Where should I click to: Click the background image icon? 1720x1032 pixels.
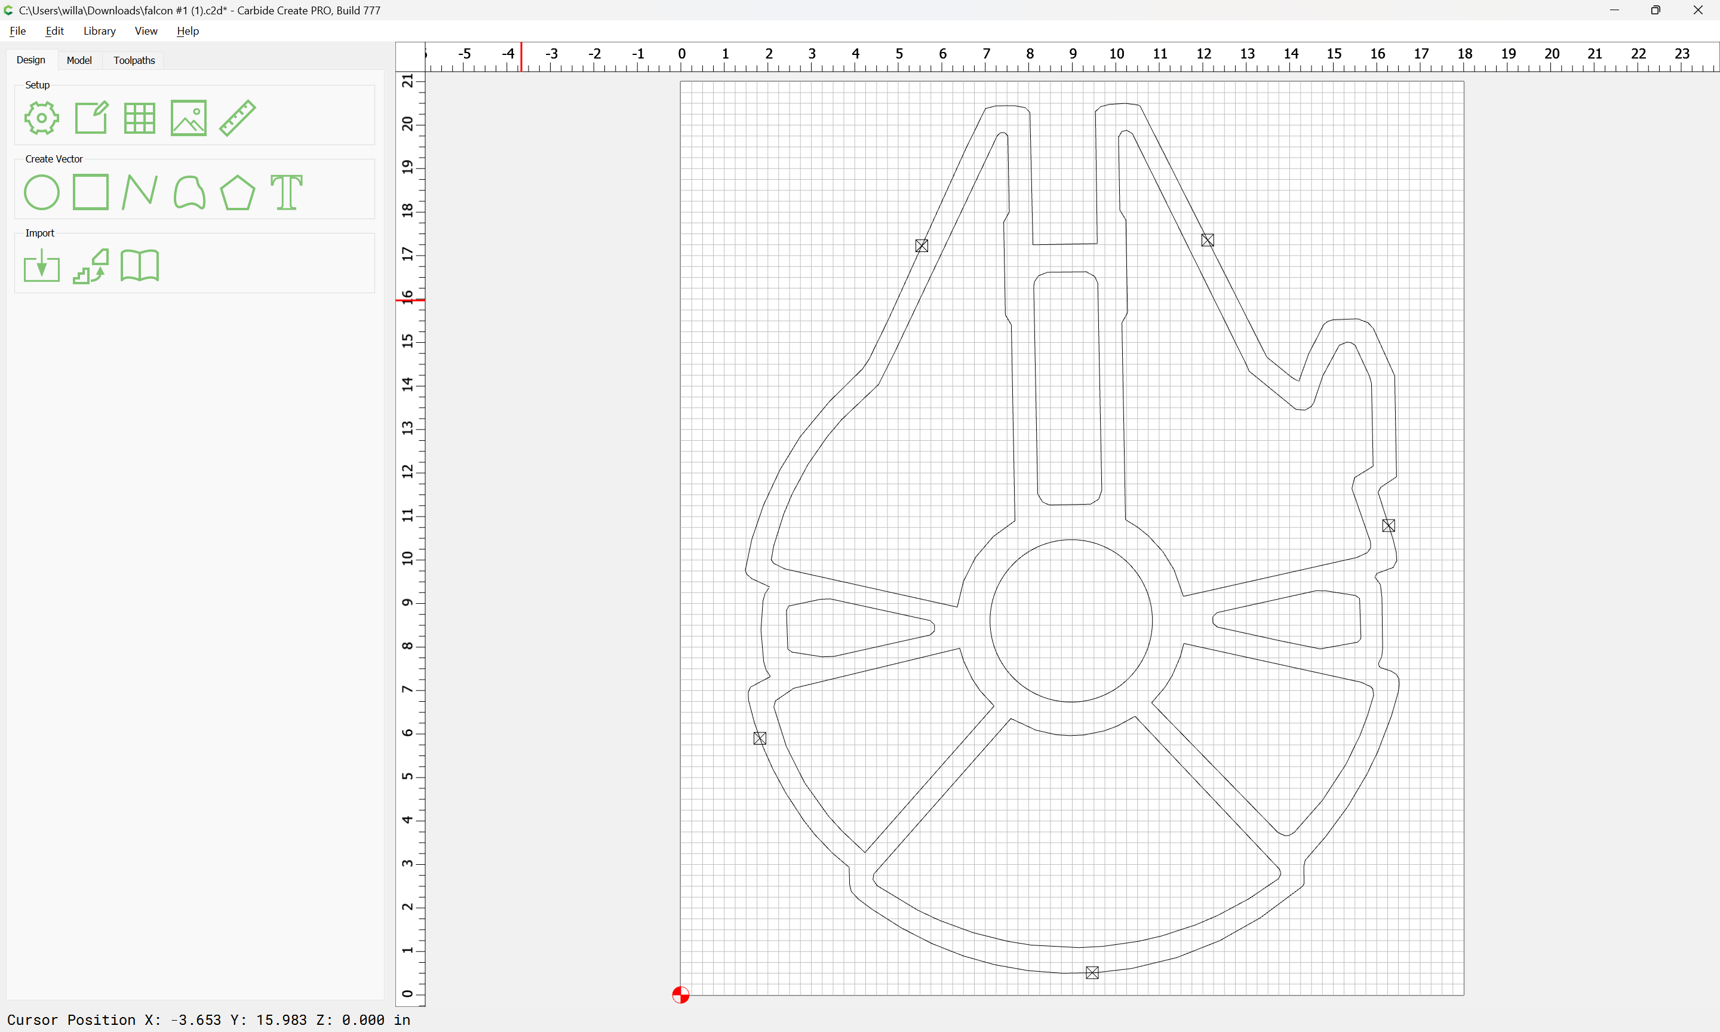[x=188, y=118]
